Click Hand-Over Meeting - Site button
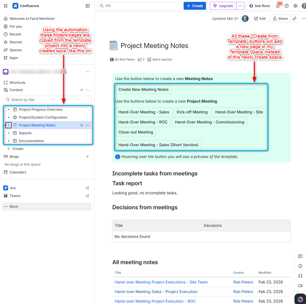 click(x=239, y=112)
